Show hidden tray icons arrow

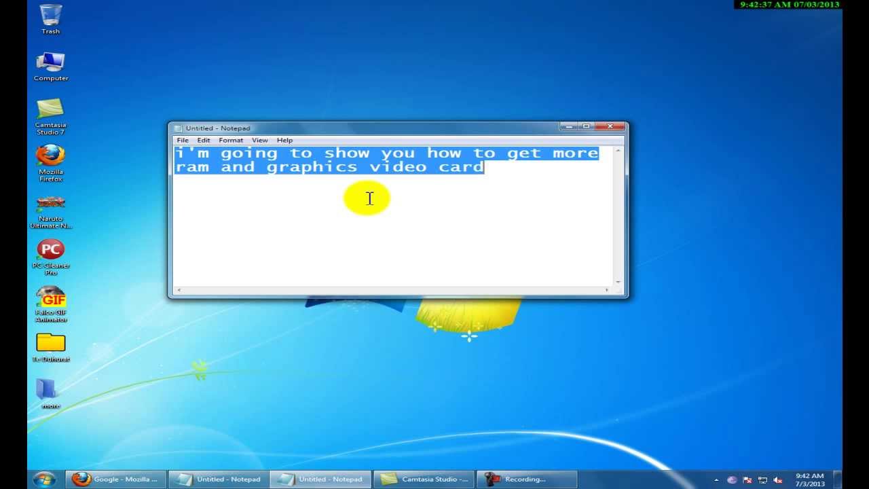coord(716,479)
